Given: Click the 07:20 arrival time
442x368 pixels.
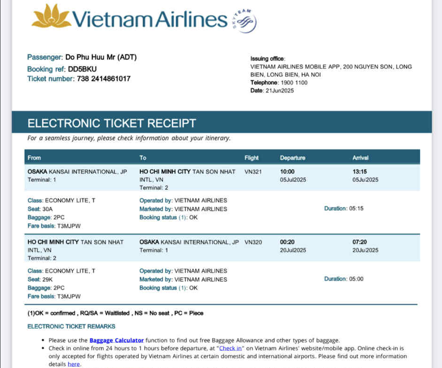Looking at the screenshot, I should point(360,242).
